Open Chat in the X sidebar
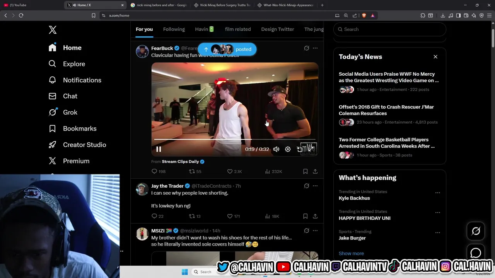This screenshot has height=278, width=495. coord(63,96)
